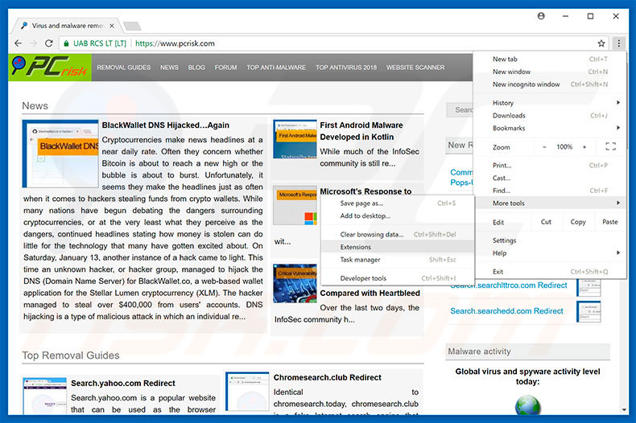This screenshot has height=423, width=636.
Task: Choose Find from Chrome menu
Action: pyautogui.click(x=550, y=191)
